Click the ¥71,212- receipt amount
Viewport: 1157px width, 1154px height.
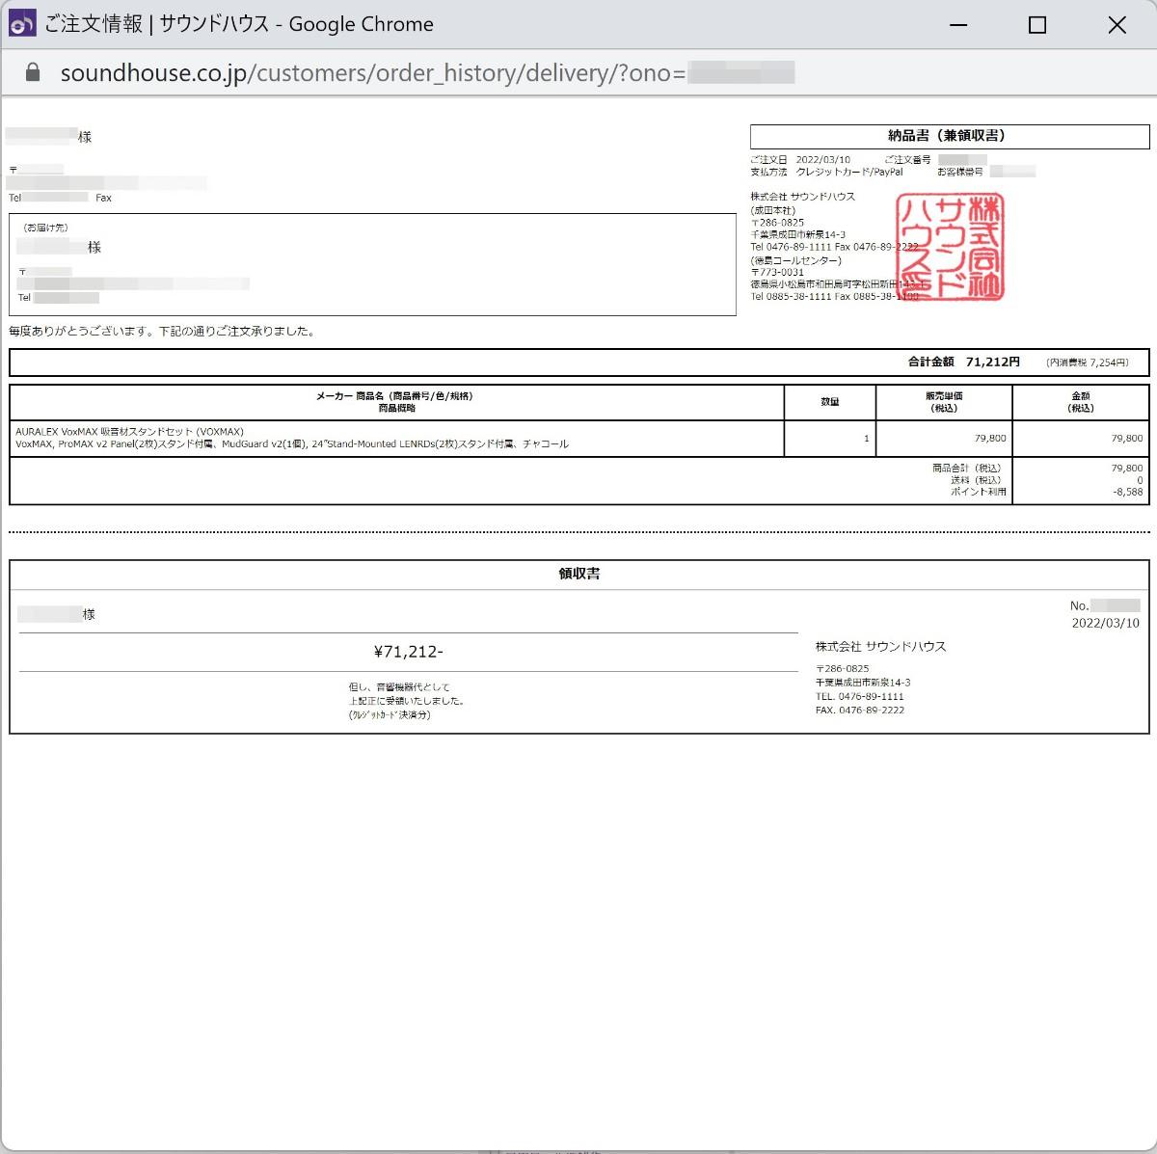408,652
